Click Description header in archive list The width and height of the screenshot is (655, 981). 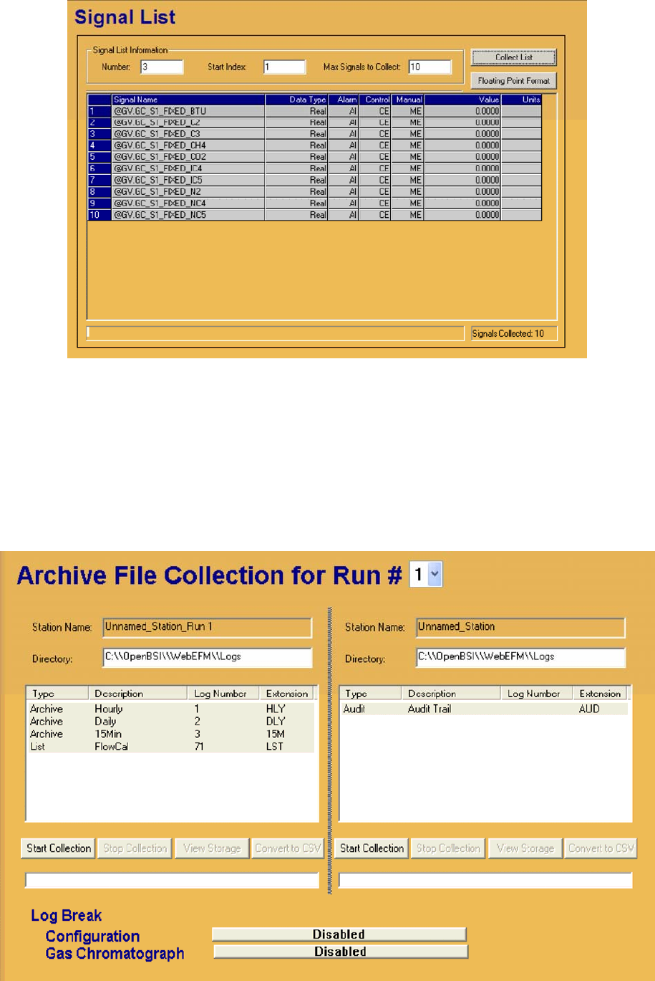(138, 694)
